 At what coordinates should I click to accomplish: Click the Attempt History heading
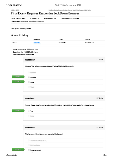[x=20, y=35]
